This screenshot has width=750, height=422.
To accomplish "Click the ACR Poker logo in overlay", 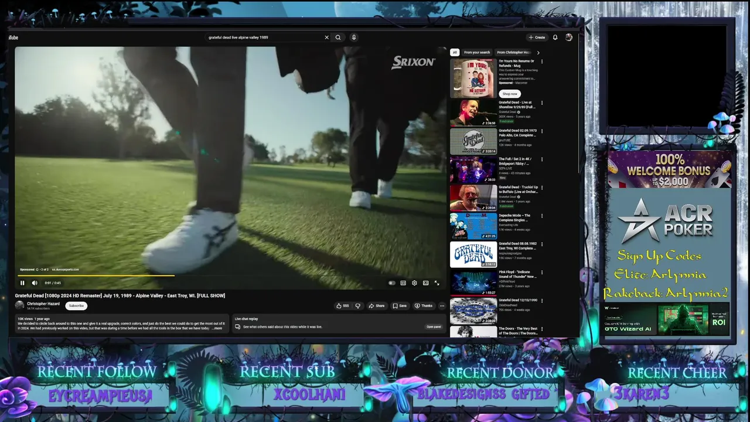I will [x=666, y=220].
